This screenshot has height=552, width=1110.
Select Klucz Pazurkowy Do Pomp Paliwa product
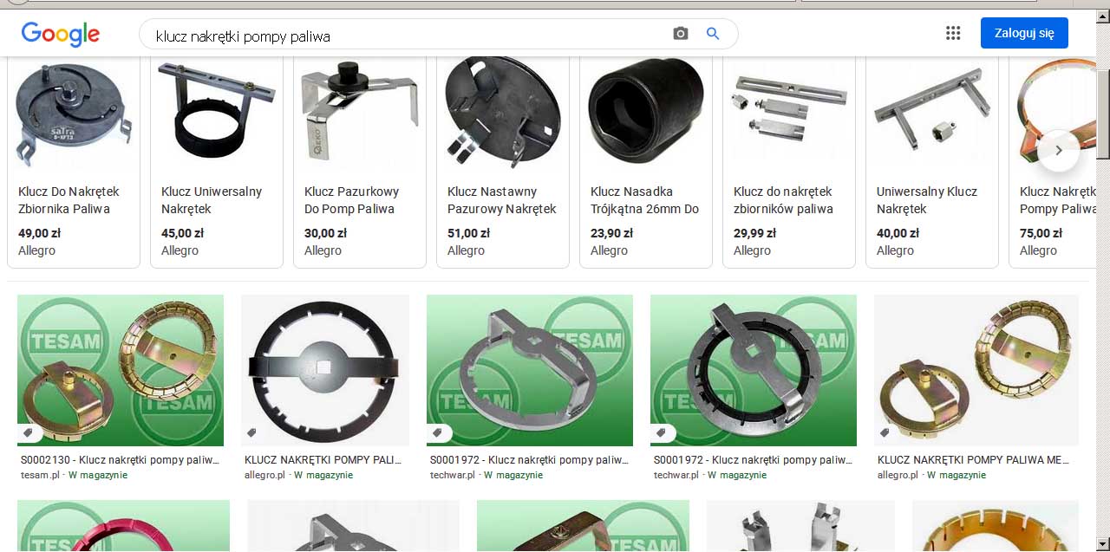[349, 200]
